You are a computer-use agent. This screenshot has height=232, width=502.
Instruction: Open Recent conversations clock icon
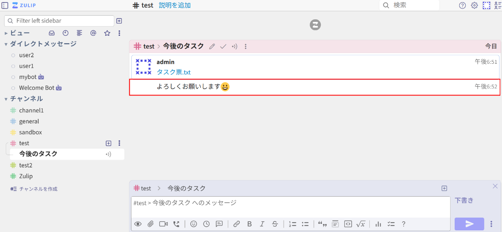coord(65,33)
